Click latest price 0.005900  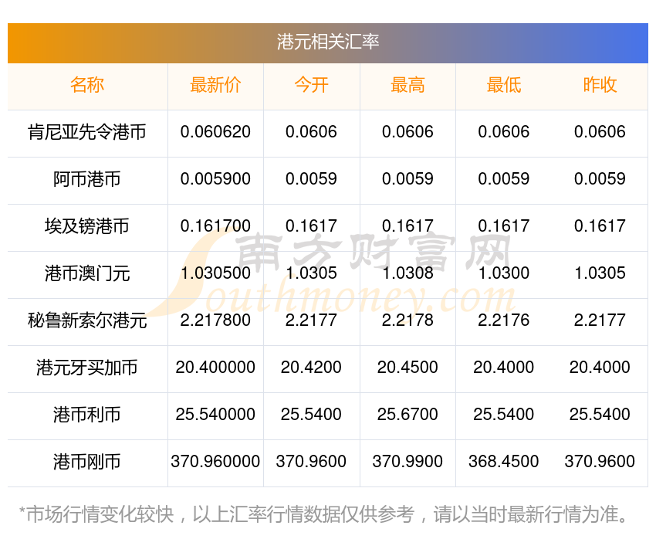(215, 179)
